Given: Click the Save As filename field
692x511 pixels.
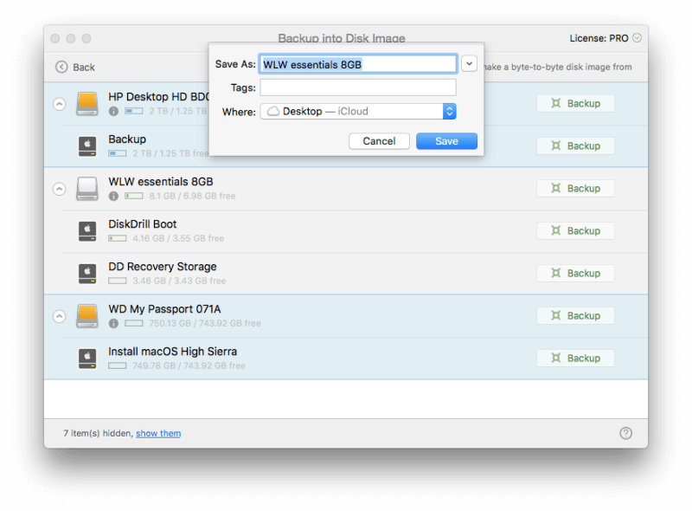Looking at the screenshot, I should (358, 64).
